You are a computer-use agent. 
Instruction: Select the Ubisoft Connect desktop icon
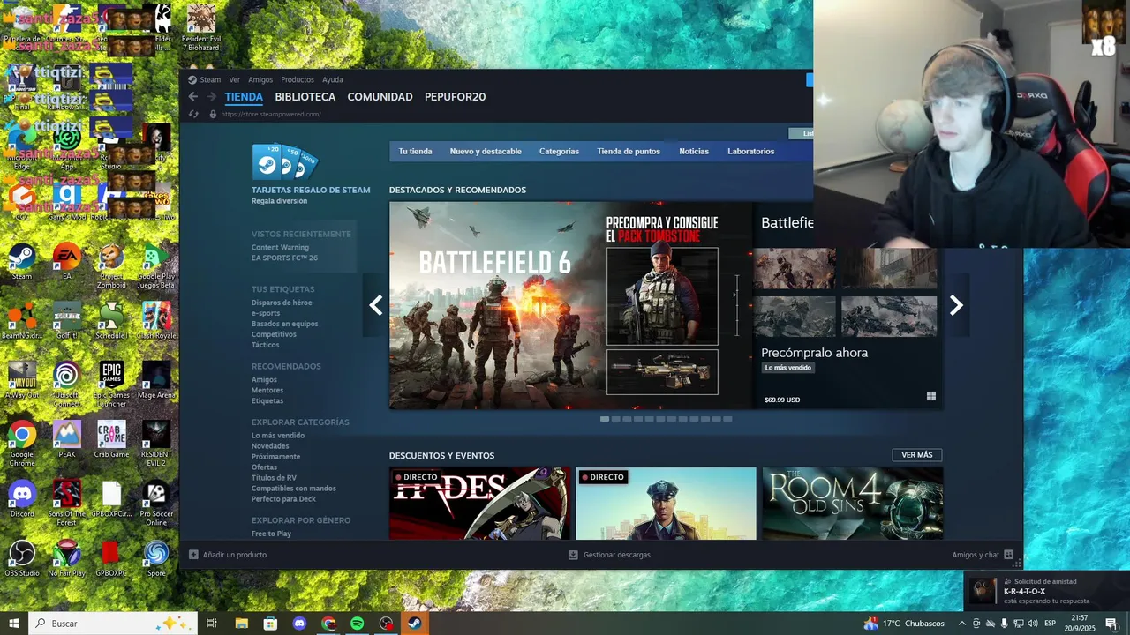(x=66, y=384)
